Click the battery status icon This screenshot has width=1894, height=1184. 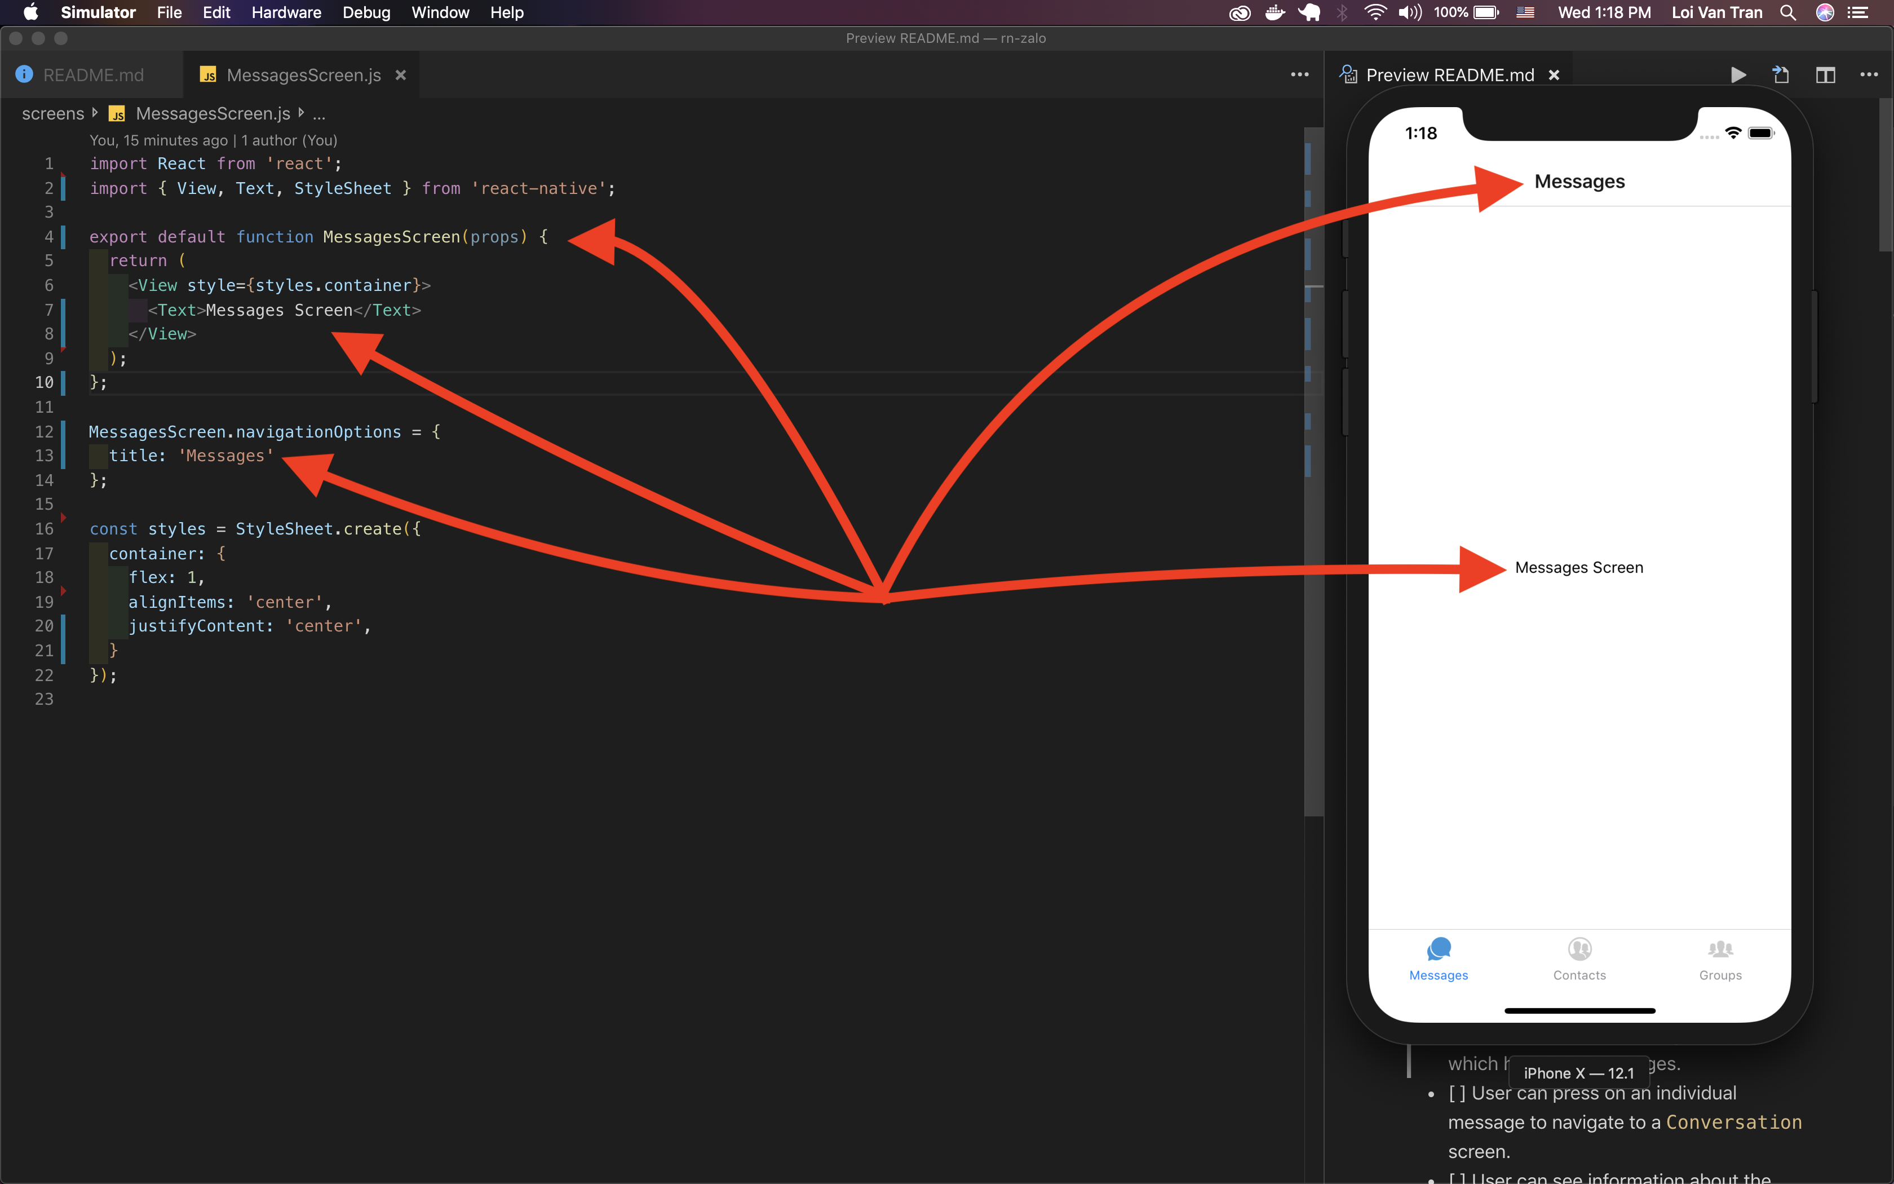point(1485,12)
